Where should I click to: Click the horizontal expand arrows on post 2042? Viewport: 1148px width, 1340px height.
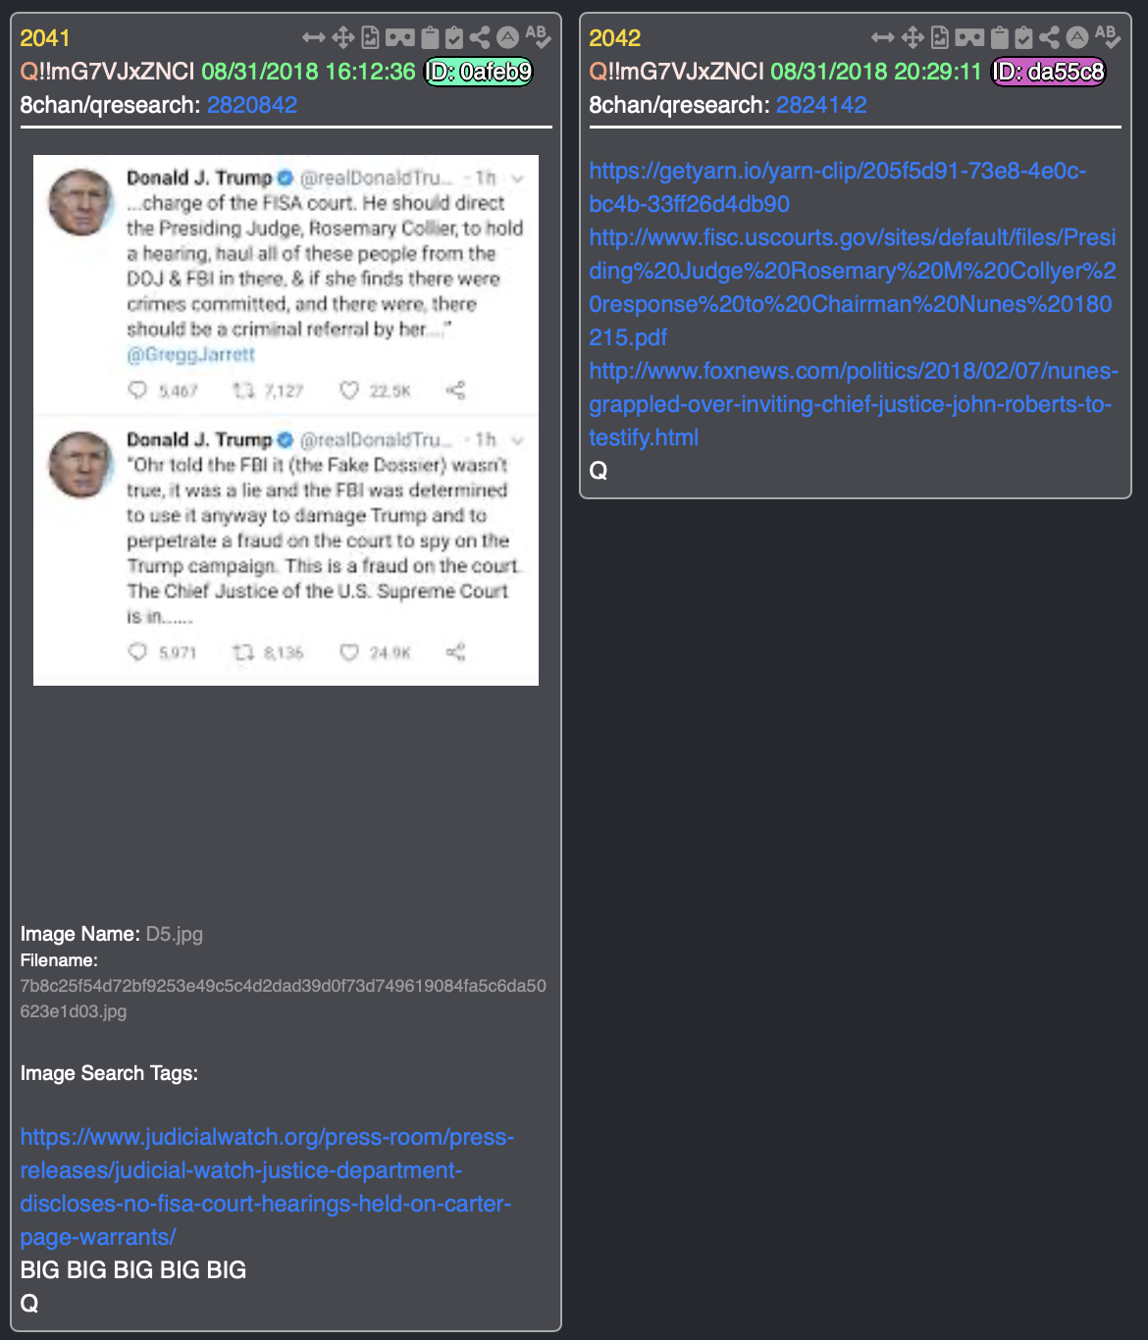[883, 37]
